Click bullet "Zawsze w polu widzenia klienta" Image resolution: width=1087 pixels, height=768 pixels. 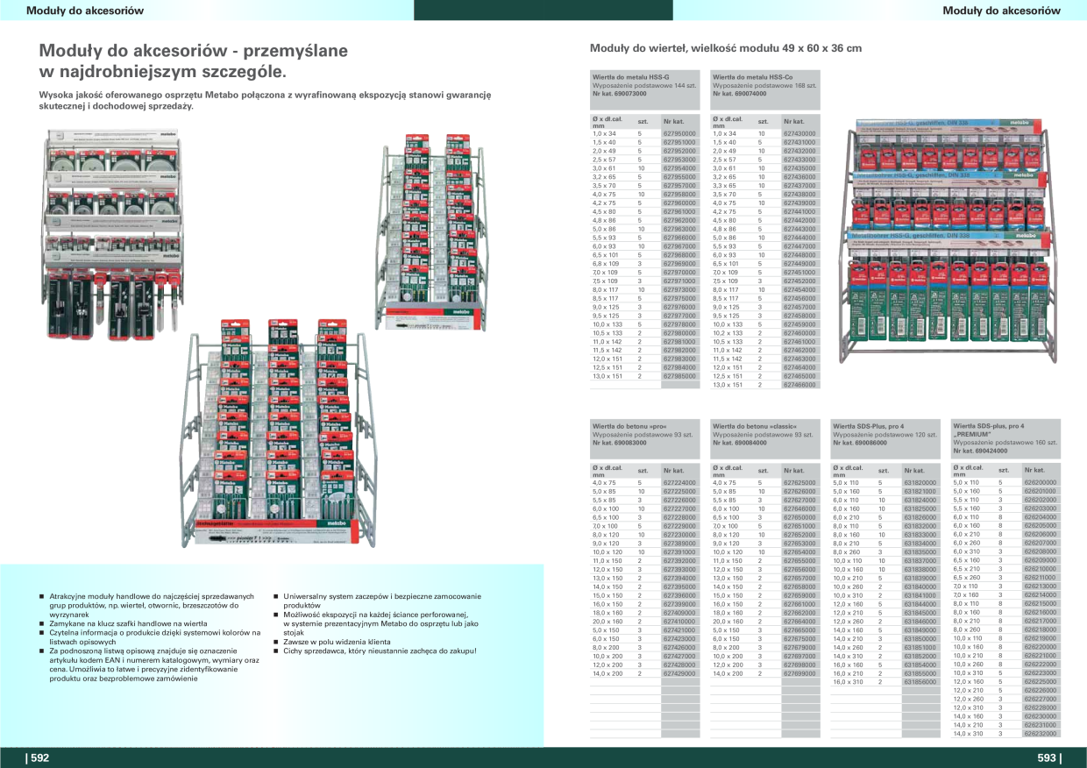point(337,642)
